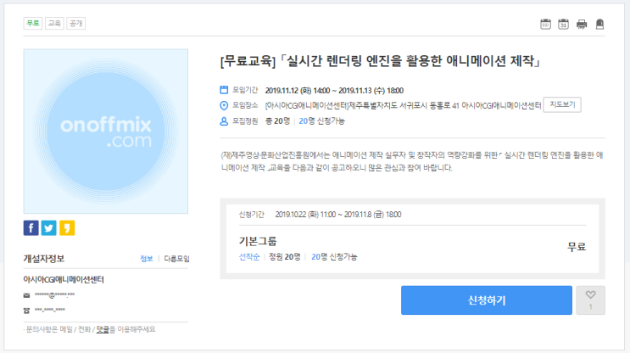Click the venue address text

(x=403, y=106)
